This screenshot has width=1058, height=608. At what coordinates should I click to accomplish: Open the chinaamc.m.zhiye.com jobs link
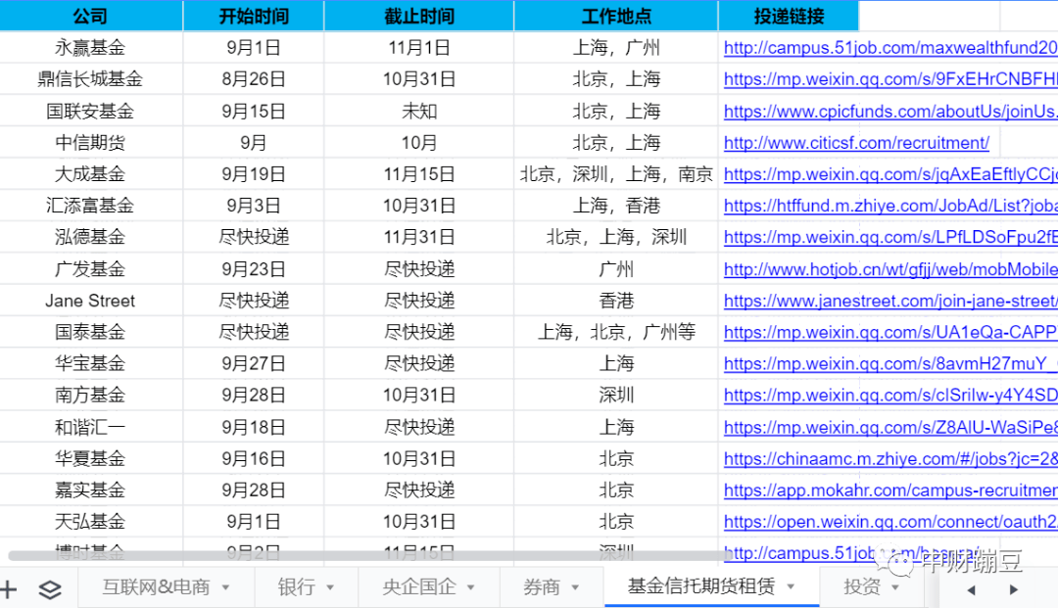[x=890, y=458]
